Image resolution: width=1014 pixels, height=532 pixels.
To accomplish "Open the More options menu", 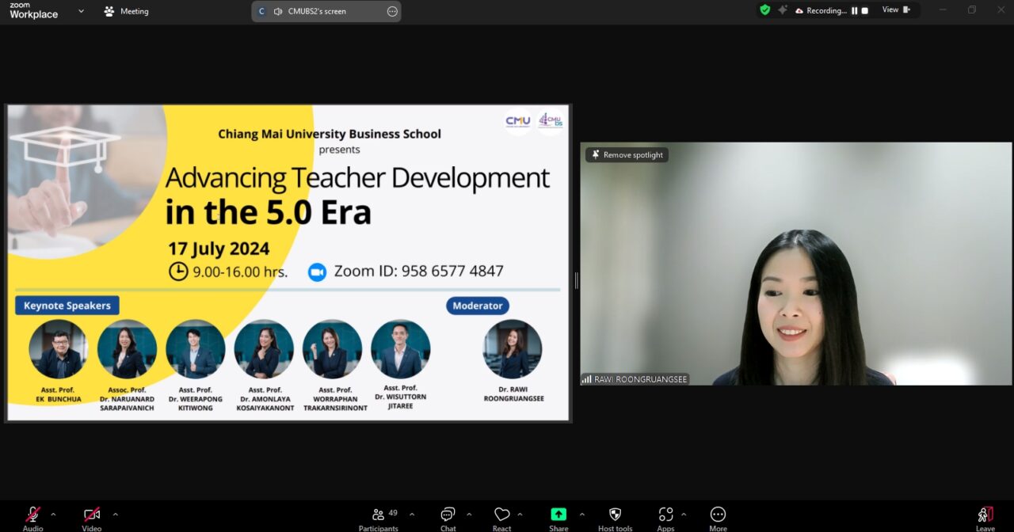I will tap(718, 516).
